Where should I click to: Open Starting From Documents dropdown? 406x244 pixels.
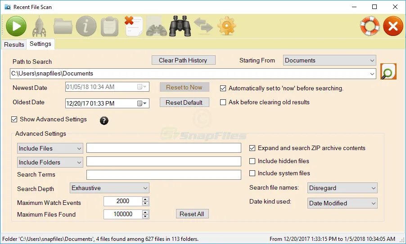pyautogui.click(x=329, y=60)
